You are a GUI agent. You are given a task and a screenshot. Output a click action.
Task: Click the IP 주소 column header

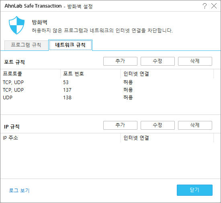(61, 138)
